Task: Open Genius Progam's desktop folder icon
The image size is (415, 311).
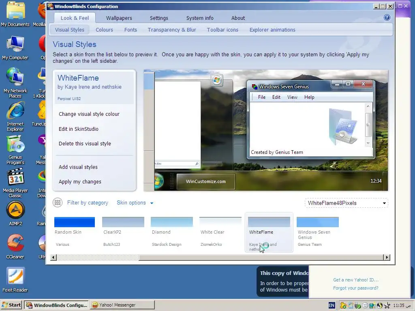Action: coord(15,150)
